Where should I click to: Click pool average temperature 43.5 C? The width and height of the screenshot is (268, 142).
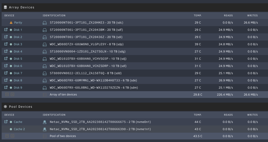click(x=198, y=136)
